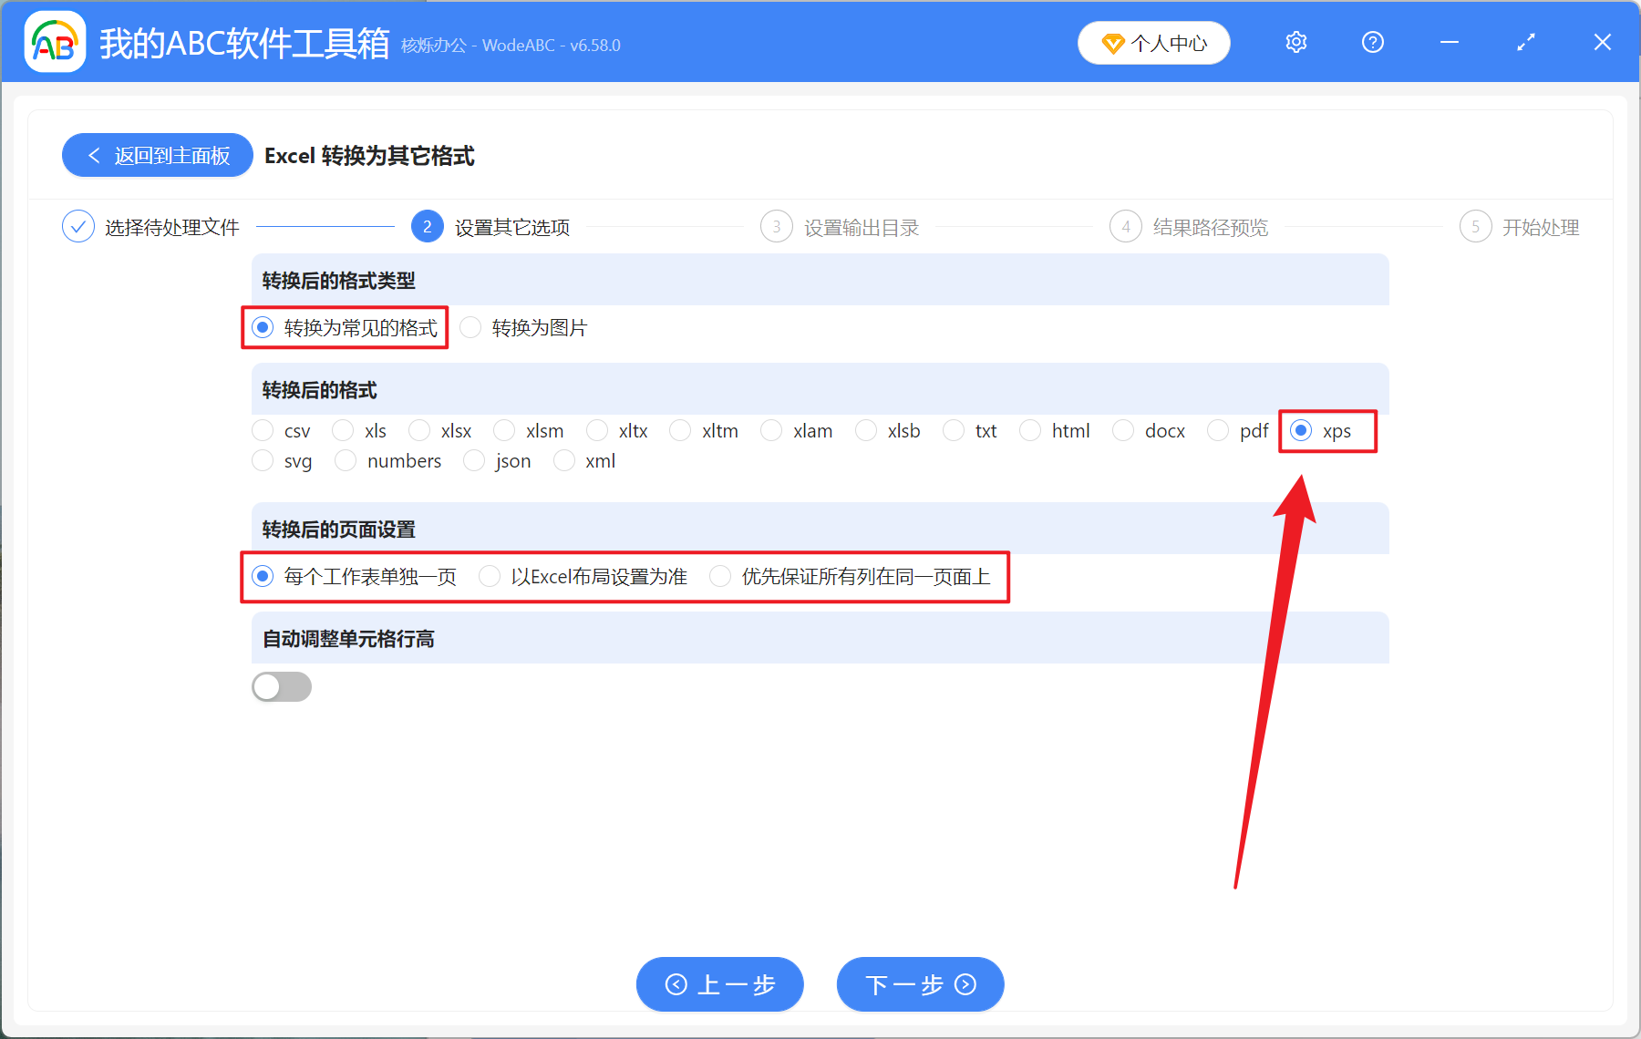Minimize the application window
Viewport: 1641px width, 1039px height.
coord(1449,43)
